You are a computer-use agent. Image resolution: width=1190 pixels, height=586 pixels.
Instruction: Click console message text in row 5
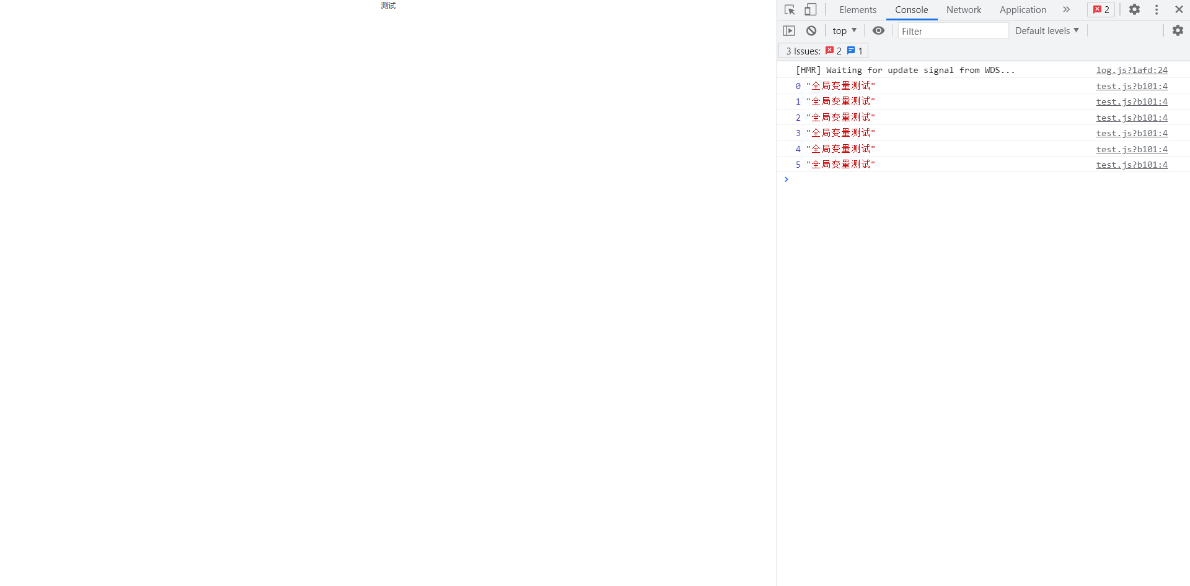pyautogui.click(x=840, y=165)
